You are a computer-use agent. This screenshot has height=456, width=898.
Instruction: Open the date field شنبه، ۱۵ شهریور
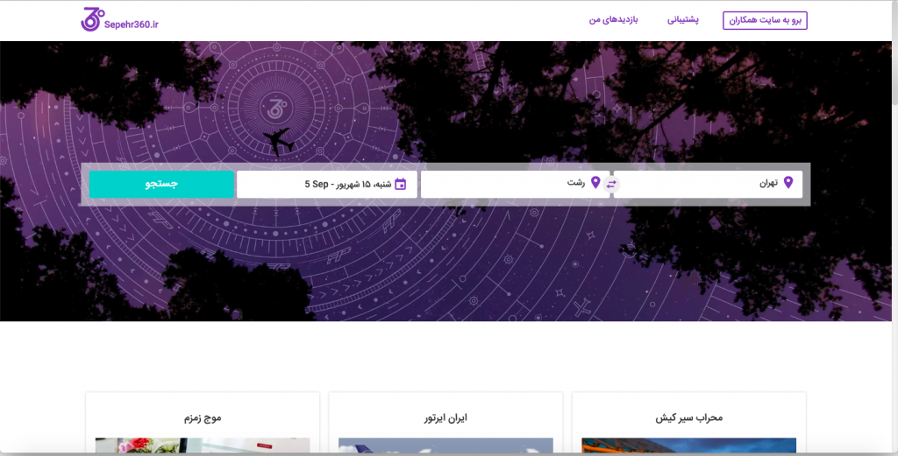coord(327,184)
